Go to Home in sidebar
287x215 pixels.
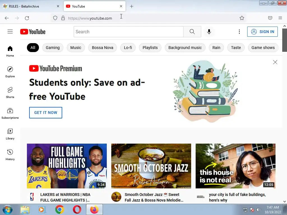[x=10, y=52]
